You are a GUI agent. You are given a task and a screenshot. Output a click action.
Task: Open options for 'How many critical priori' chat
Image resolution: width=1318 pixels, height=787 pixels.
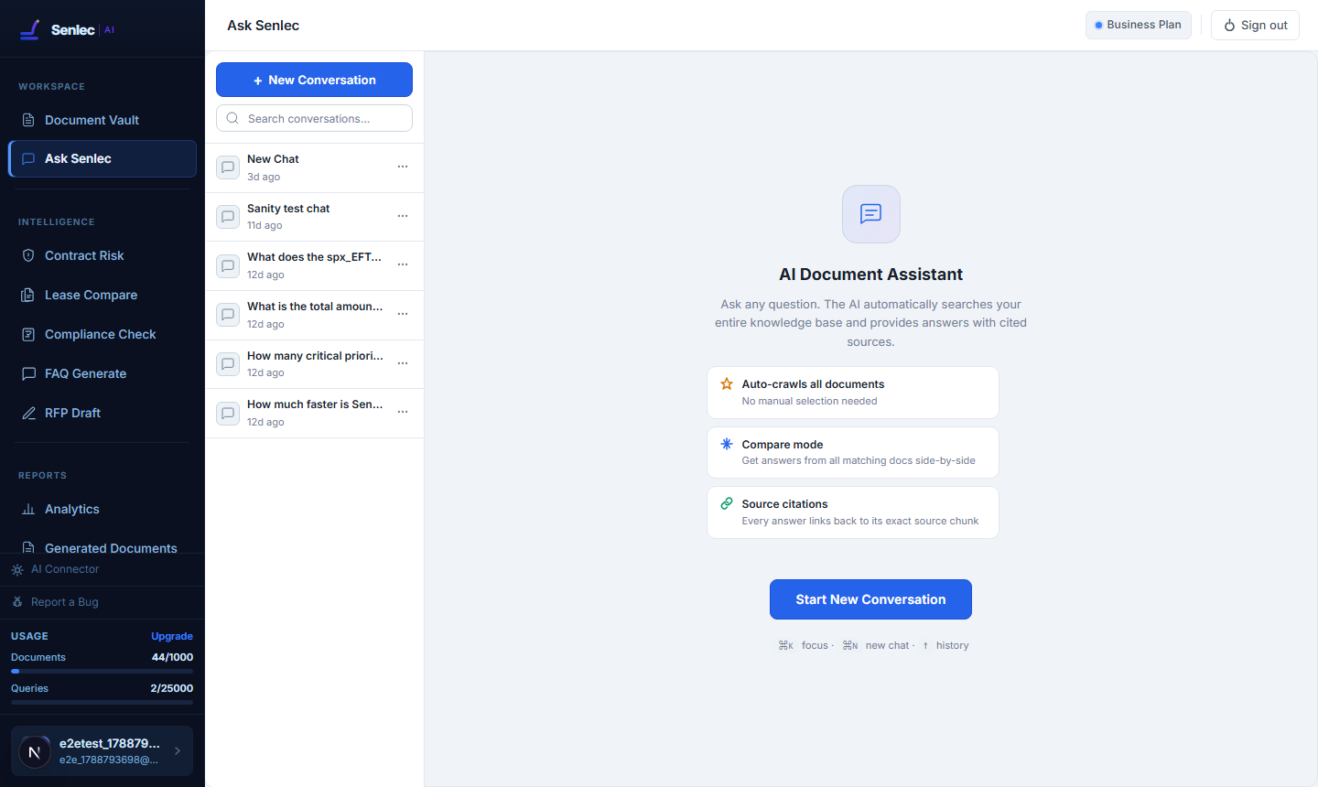pos(403,363)
